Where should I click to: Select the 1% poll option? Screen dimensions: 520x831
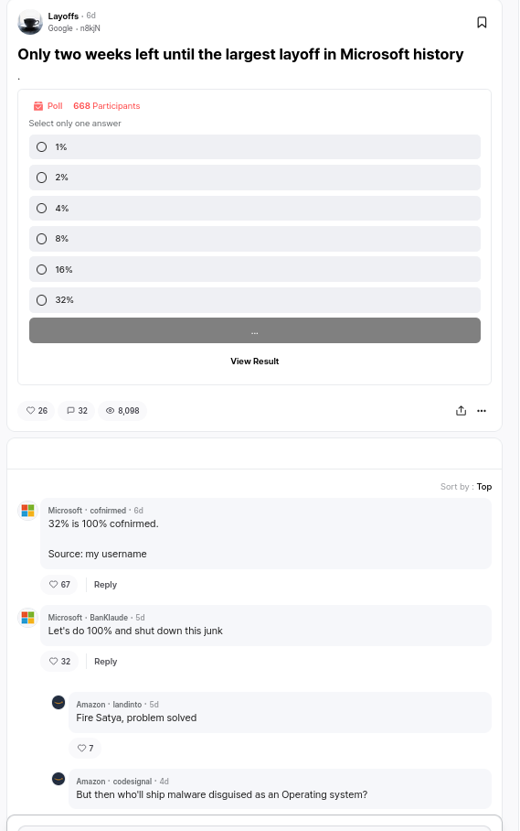point(254,146)
